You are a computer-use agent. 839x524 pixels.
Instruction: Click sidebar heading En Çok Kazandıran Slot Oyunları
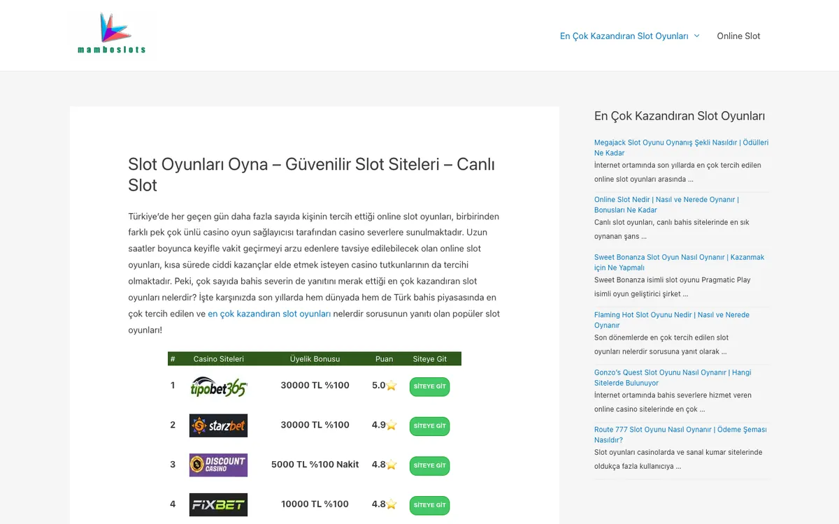pyautogui.click(x=680, y=116)
